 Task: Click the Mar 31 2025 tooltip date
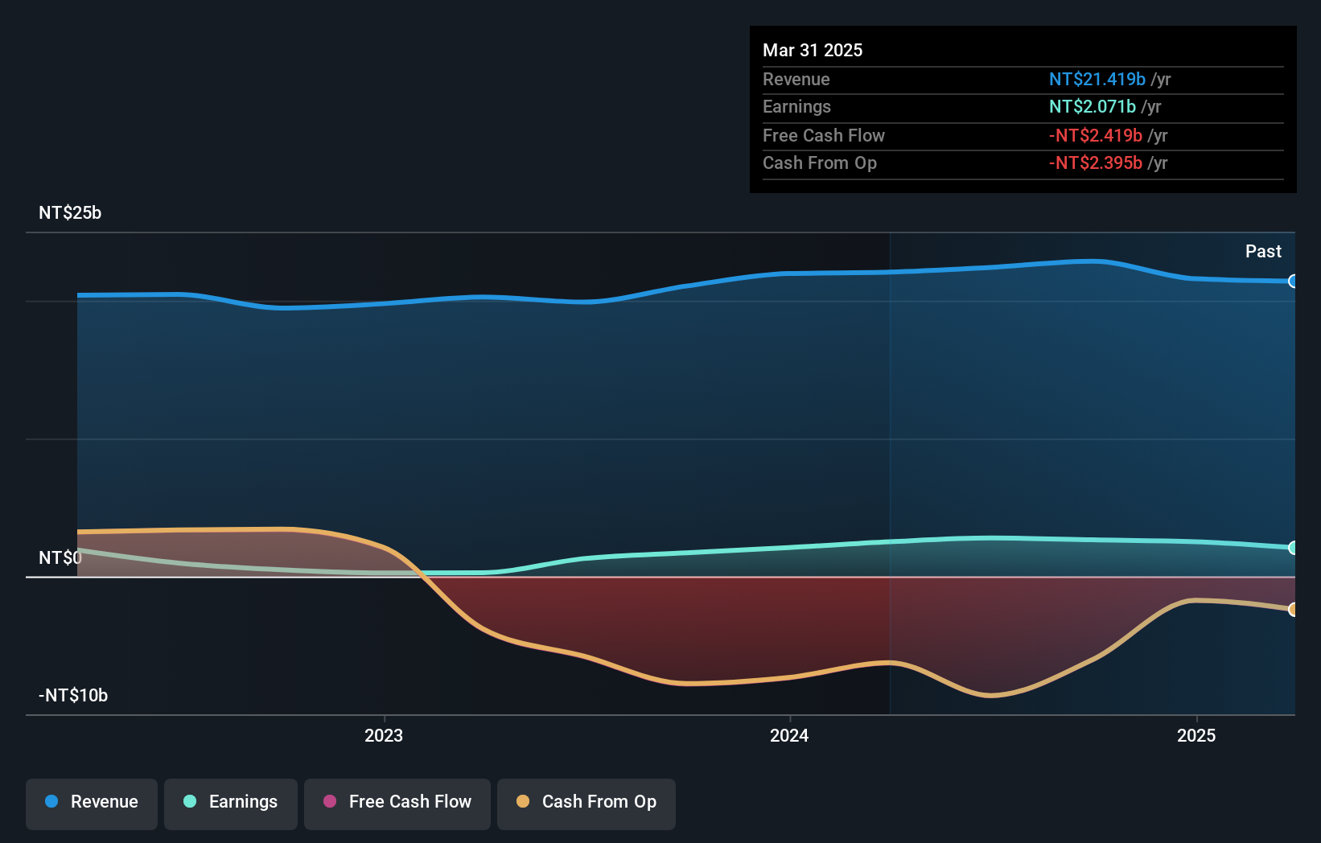(x=813, y=50)
